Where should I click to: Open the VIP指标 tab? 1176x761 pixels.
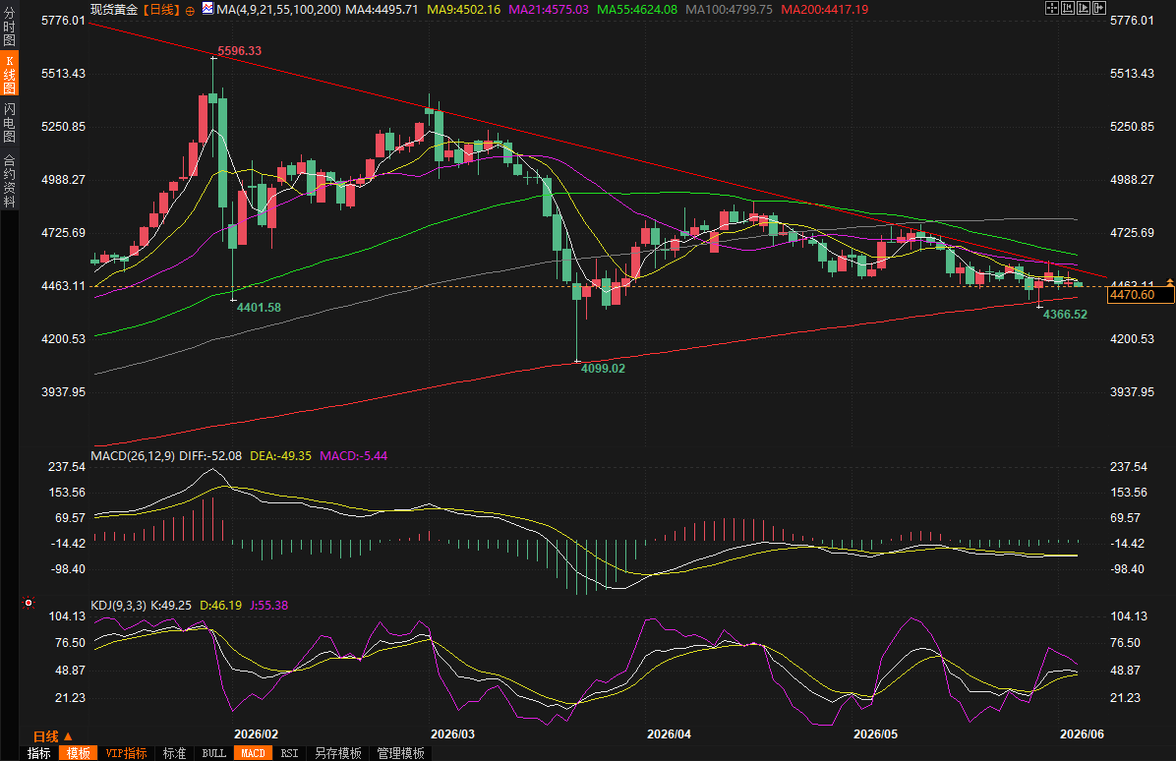pos(126,753)
